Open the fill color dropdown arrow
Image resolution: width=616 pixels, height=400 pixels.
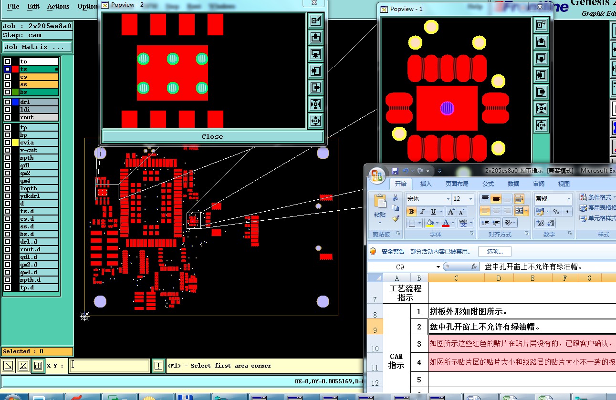click(438, 223)
